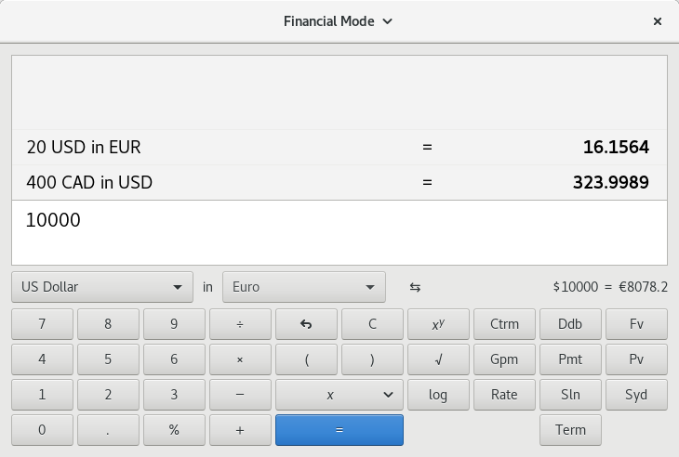Select the 20 USD in EUR history row
679x457 pixels.
coord(339,147)
